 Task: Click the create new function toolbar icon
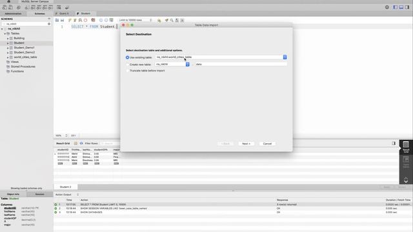point(50,7)
